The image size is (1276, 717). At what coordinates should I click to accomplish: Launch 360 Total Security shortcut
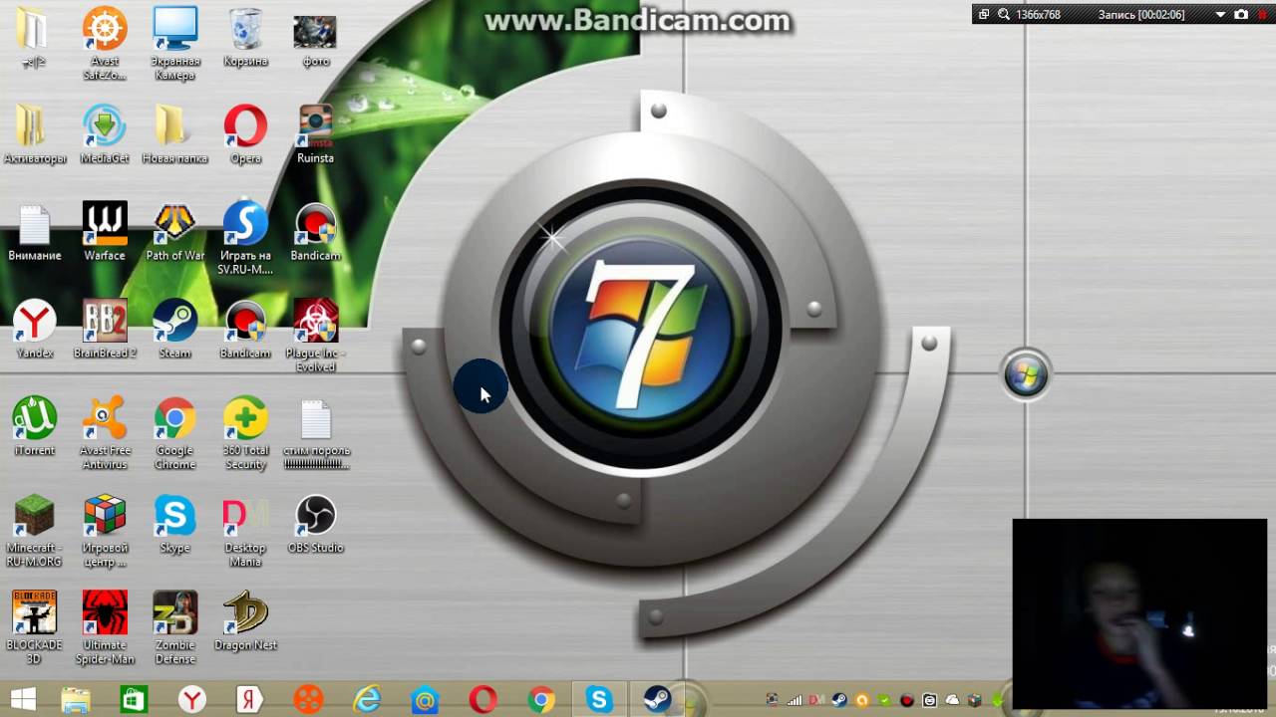point(245,433)
